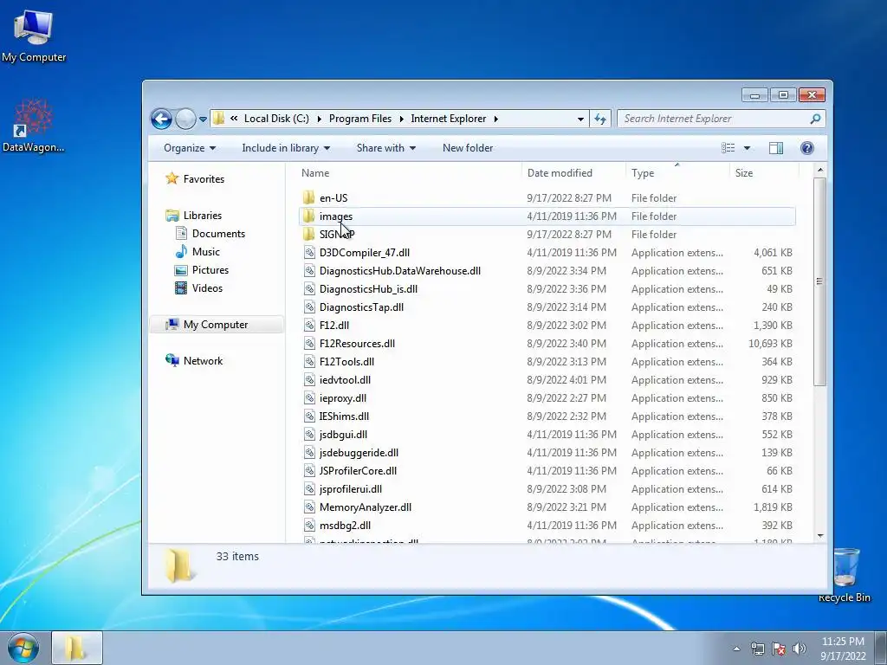Select jsprofilerui.dll file name

[x=351, y=488]
